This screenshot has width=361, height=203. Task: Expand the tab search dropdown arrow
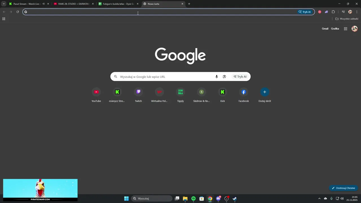[4, 4]
